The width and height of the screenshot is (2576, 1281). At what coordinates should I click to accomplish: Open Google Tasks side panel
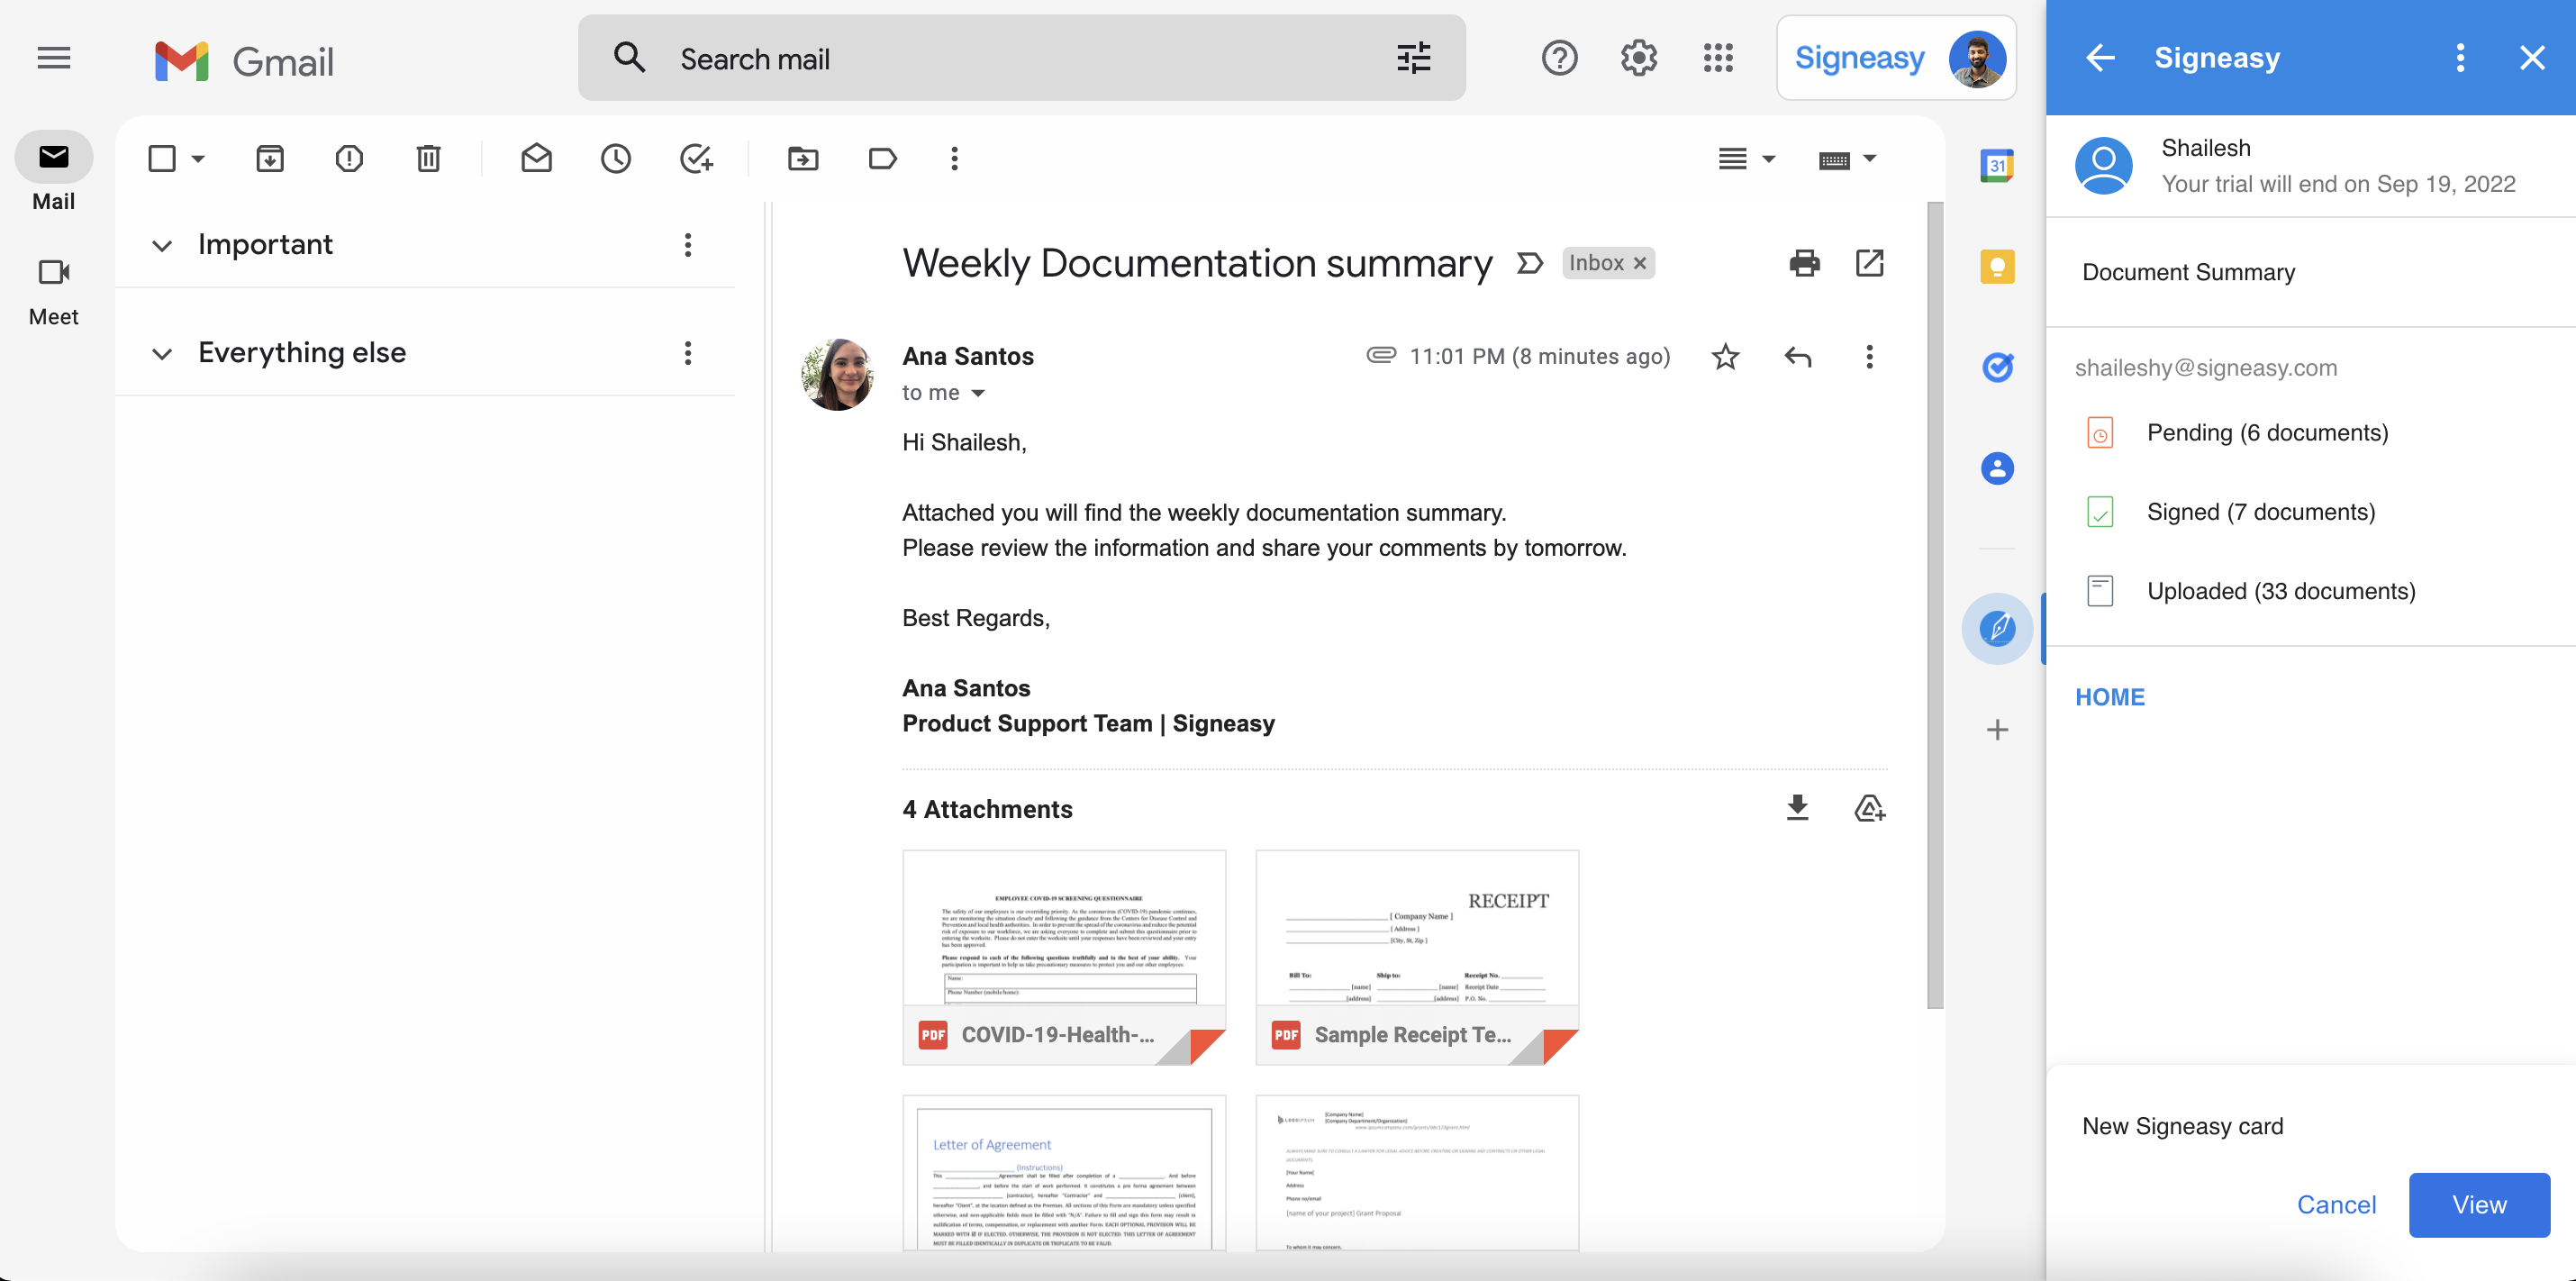coord(1997,367)
